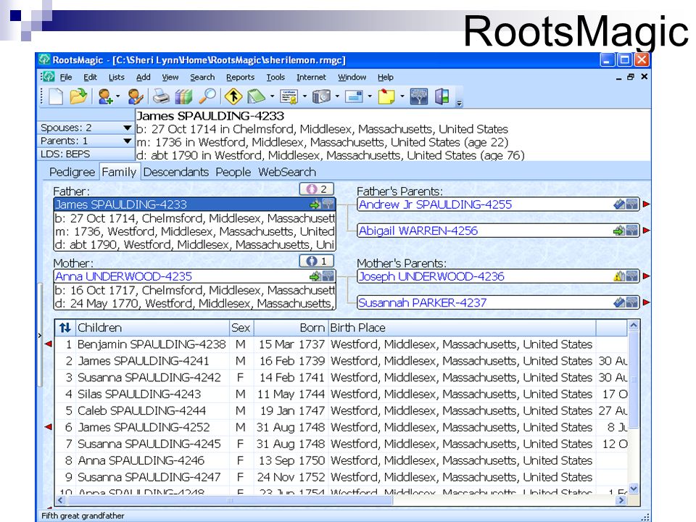Click the yellow sticky note to-do icon
The image size is (696, 522).
click(386, 96)
